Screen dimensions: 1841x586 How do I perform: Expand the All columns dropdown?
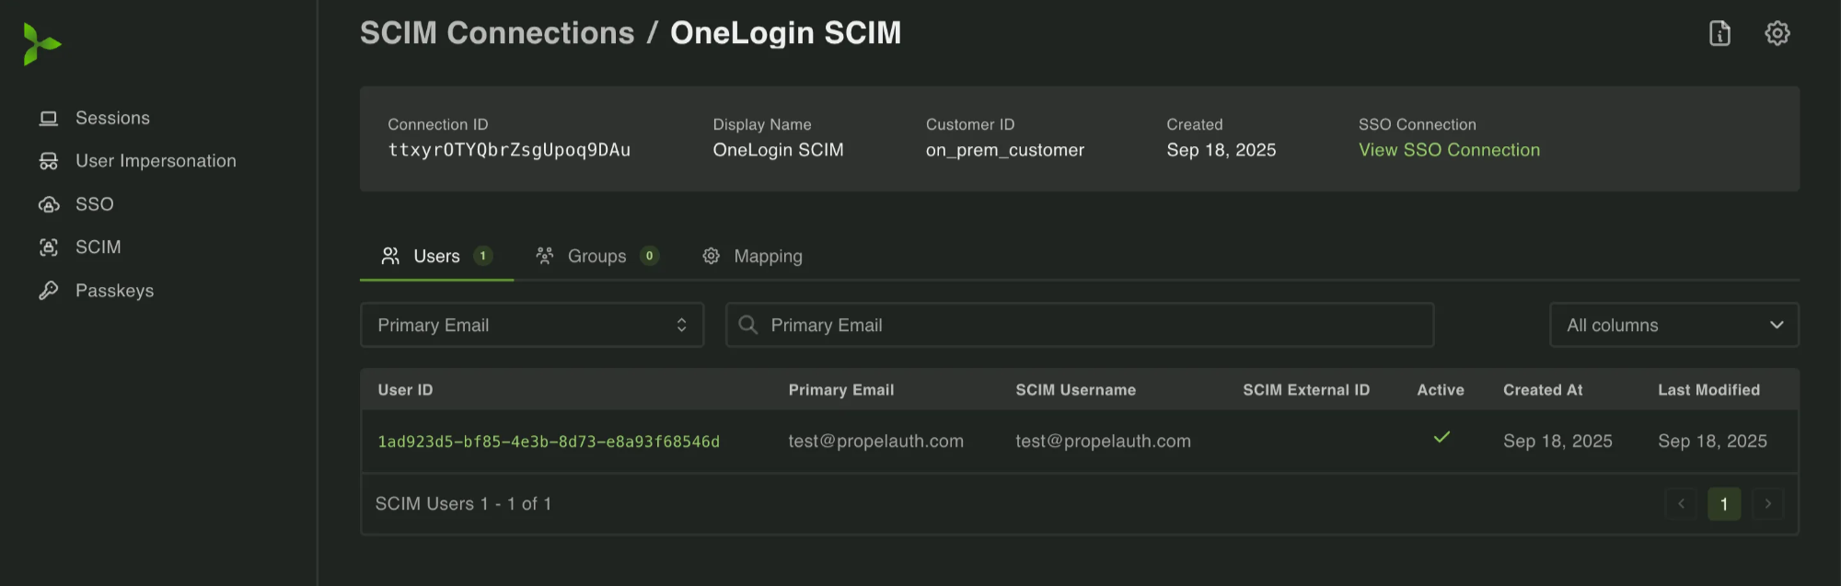(1673, 325)
